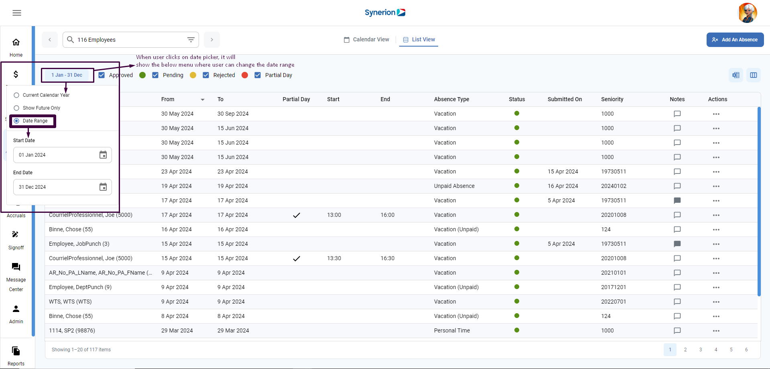Open the 1 Jan - 31 Dec date picker
The width and height of the screenshot is (770, 369).
67,75
